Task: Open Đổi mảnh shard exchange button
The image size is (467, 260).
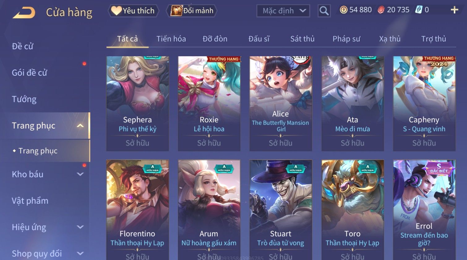Action: (x=192, y=11)
